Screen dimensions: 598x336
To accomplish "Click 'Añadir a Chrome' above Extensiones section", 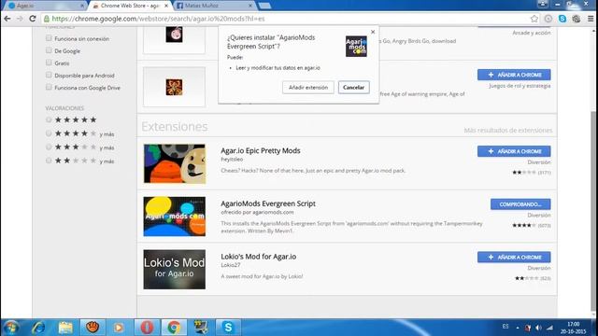I will 514,75.
